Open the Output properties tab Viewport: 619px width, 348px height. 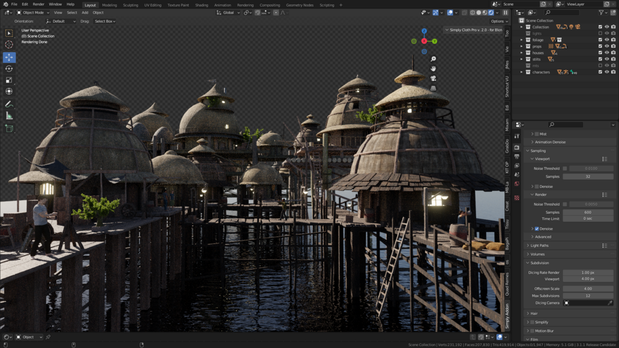coord(517,156)
